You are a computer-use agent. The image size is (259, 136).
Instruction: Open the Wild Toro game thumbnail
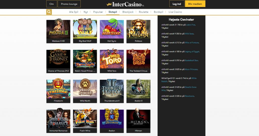tap(112, 61)
